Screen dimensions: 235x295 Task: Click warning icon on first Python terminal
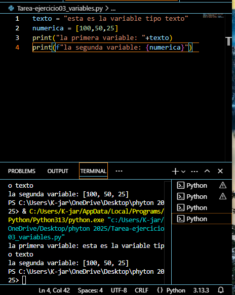pos(223,185)
